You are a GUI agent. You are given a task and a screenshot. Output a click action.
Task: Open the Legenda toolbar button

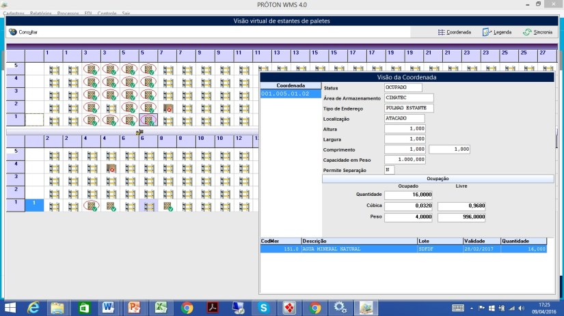coord(497,32)
